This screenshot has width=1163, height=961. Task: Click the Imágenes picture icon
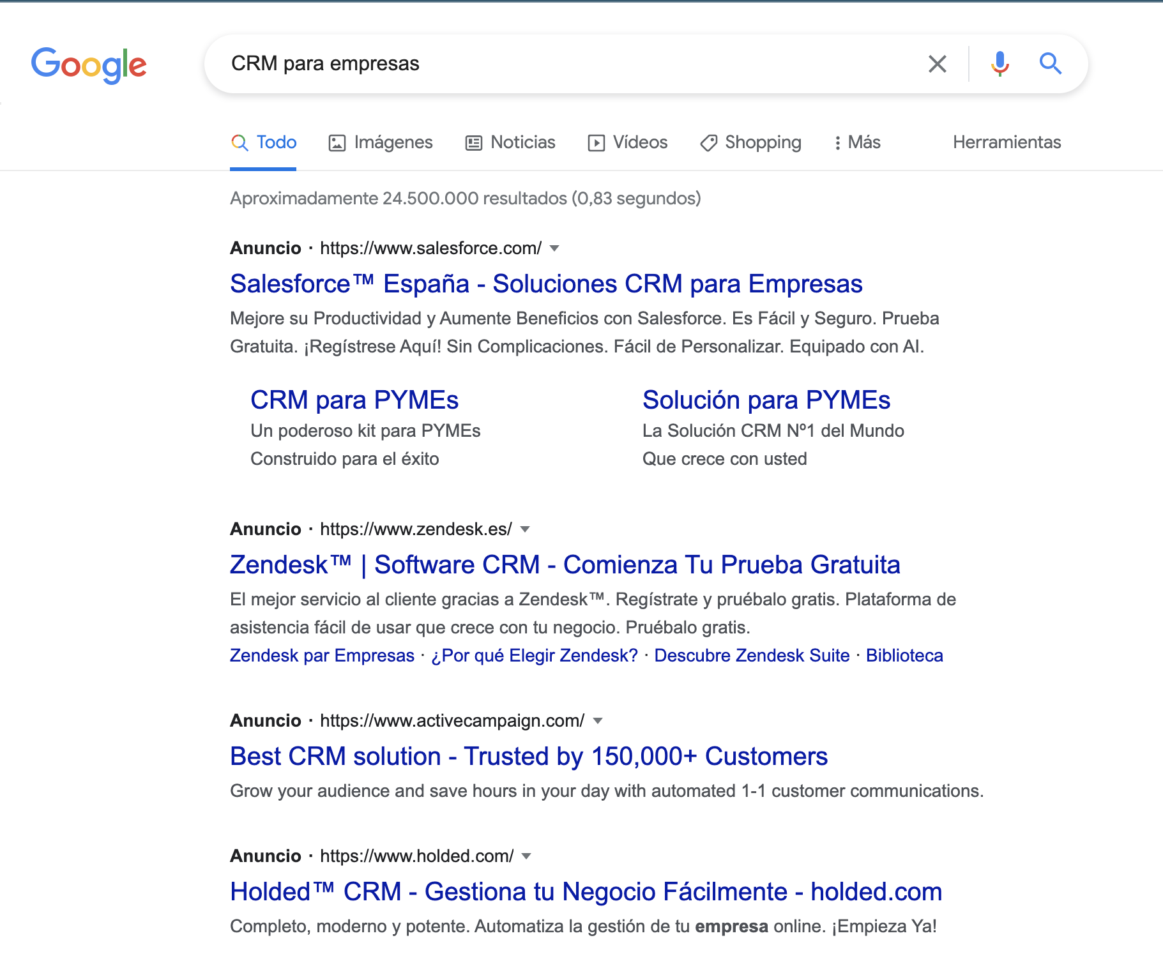point(337,143)
